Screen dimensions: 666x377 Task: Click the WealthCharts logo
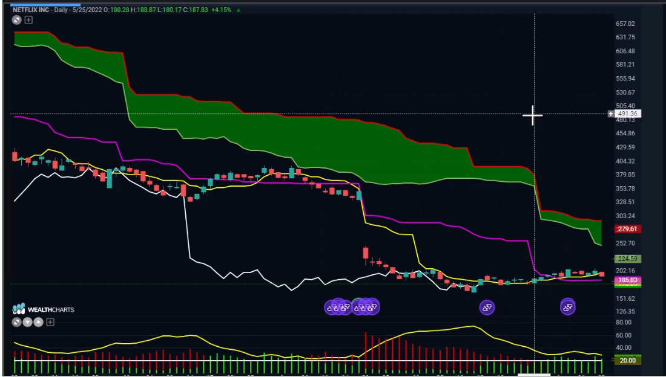click(x=43, y=309)
